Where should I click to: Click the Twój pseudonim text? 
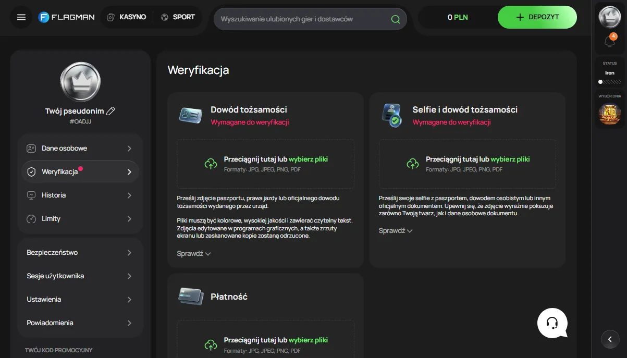[x=75, y=111]
